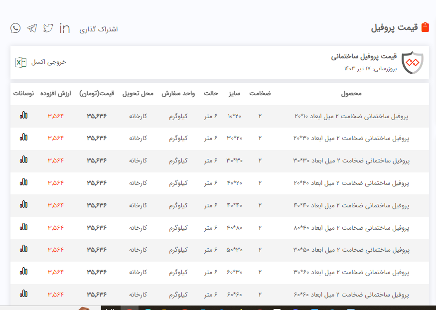The width and height of the screenshot is (436, 310).
Task: Open fluctuation chart for 20*40 profile row
Action: pos(23,182)
